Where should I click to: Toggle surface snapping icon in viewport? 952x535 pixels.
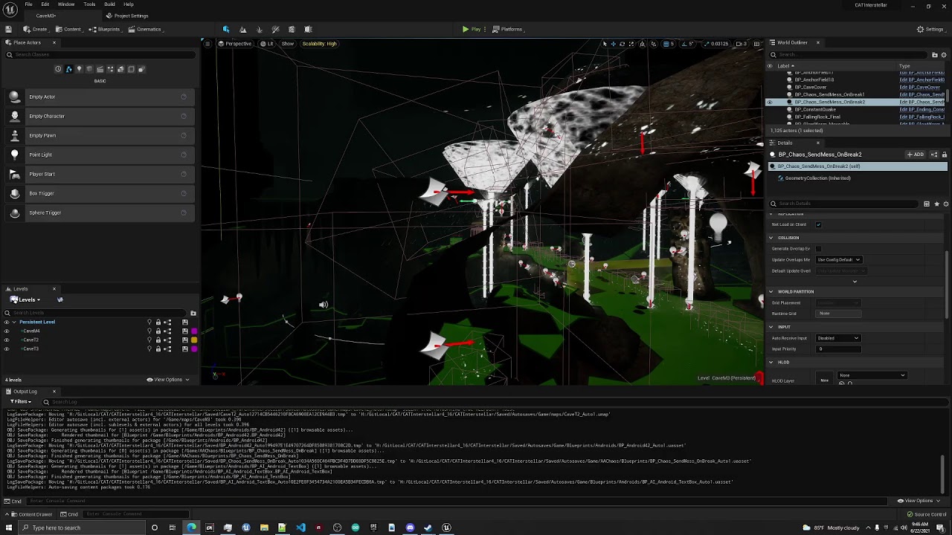tap(653, 44)
